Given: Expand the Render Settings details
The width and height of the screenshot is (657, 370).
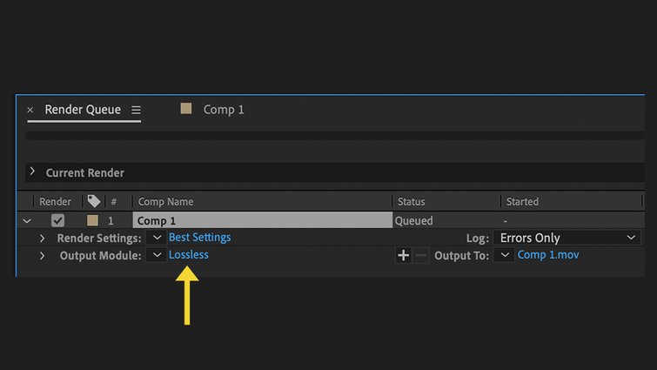Looking at the screenshot, I should [42, 238].
